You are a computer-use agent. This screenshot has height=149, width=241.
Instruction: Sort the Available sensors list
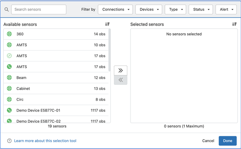click(107, 24)
